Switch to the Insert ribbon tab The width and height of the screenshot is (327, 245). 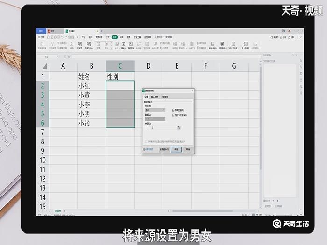click(x=90, y=37)
